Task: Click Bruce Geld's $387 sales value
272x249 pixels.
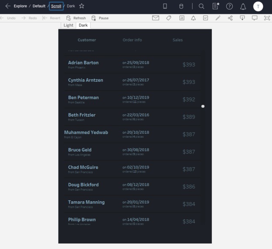Action: point(189,152)
